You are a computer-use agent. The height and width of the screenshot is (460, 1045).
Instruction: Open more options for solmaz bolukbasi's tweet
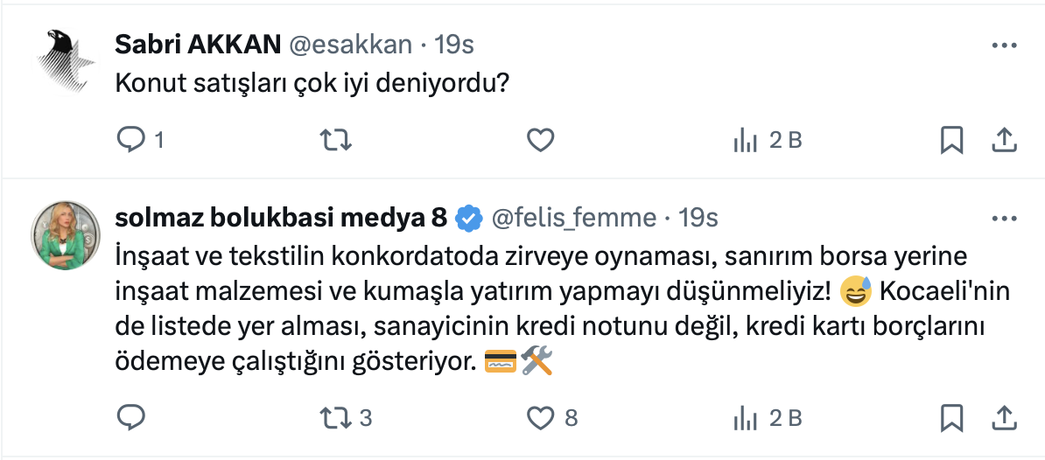click(1003, 218)
